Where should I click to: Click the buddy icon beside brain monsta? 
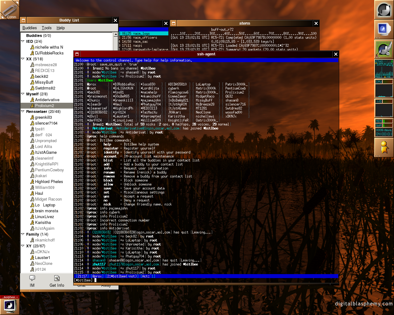[32, 211]
